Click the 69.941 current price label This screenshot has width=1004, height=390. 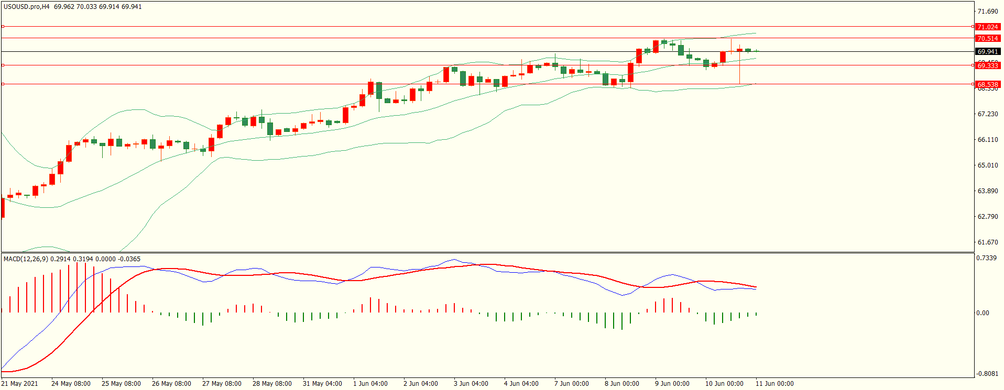(x=988, y=51)
